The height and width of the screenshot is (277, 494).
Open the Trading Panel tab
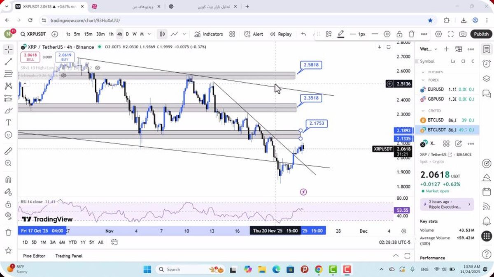coord(69,256)
